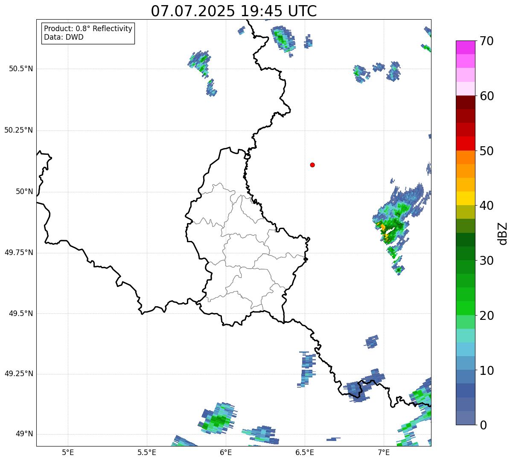Click the colorbar tick label 20

coord(487,316)
